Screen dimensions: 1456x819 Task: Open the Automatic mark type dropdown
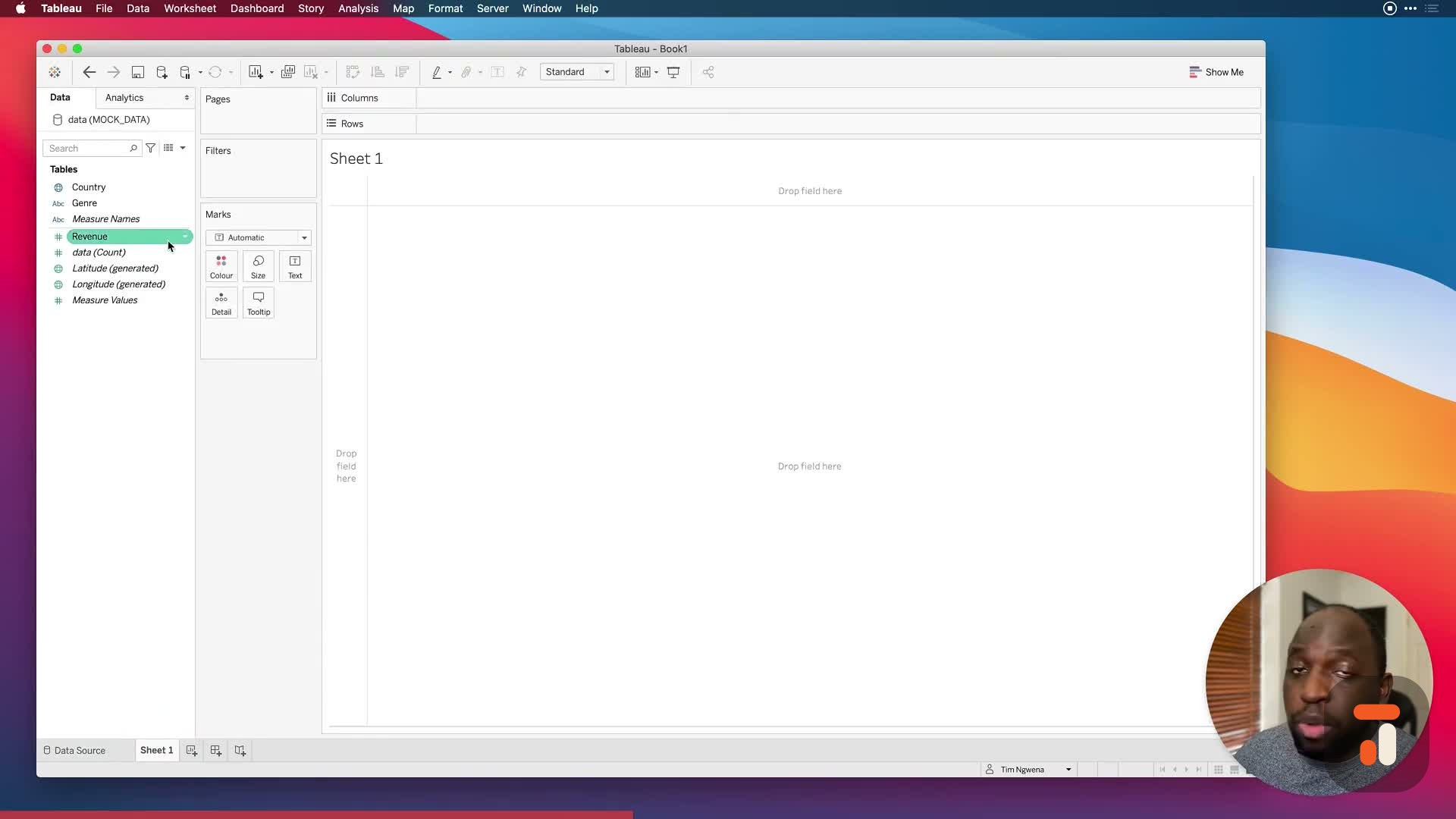tap(259, 237)
